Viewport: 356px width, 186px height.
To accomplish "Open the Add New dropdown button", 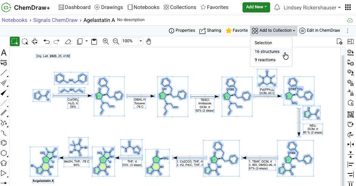I will pyautogui.click(x=257, y=7).
